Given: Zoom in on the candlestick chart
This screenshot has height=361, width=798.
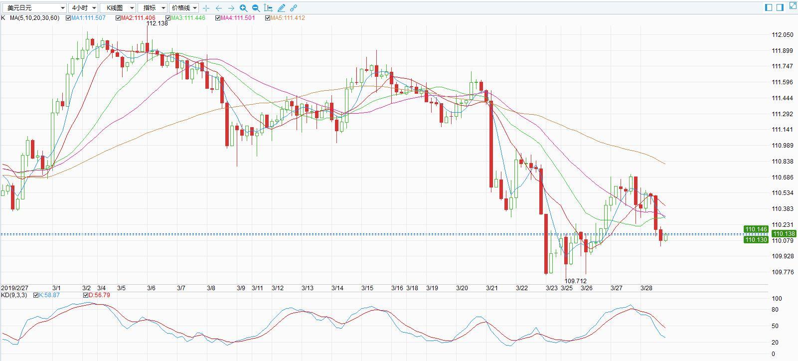Looking at the screenshot, I should click(x=243, y=8).
